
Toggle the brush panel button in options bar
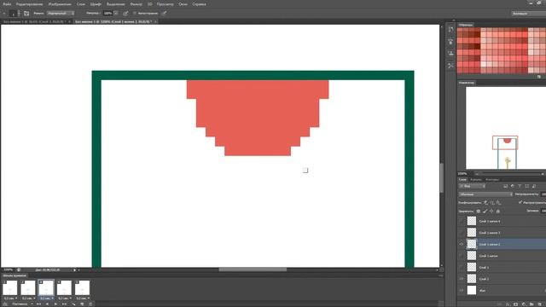coord(26,14)
